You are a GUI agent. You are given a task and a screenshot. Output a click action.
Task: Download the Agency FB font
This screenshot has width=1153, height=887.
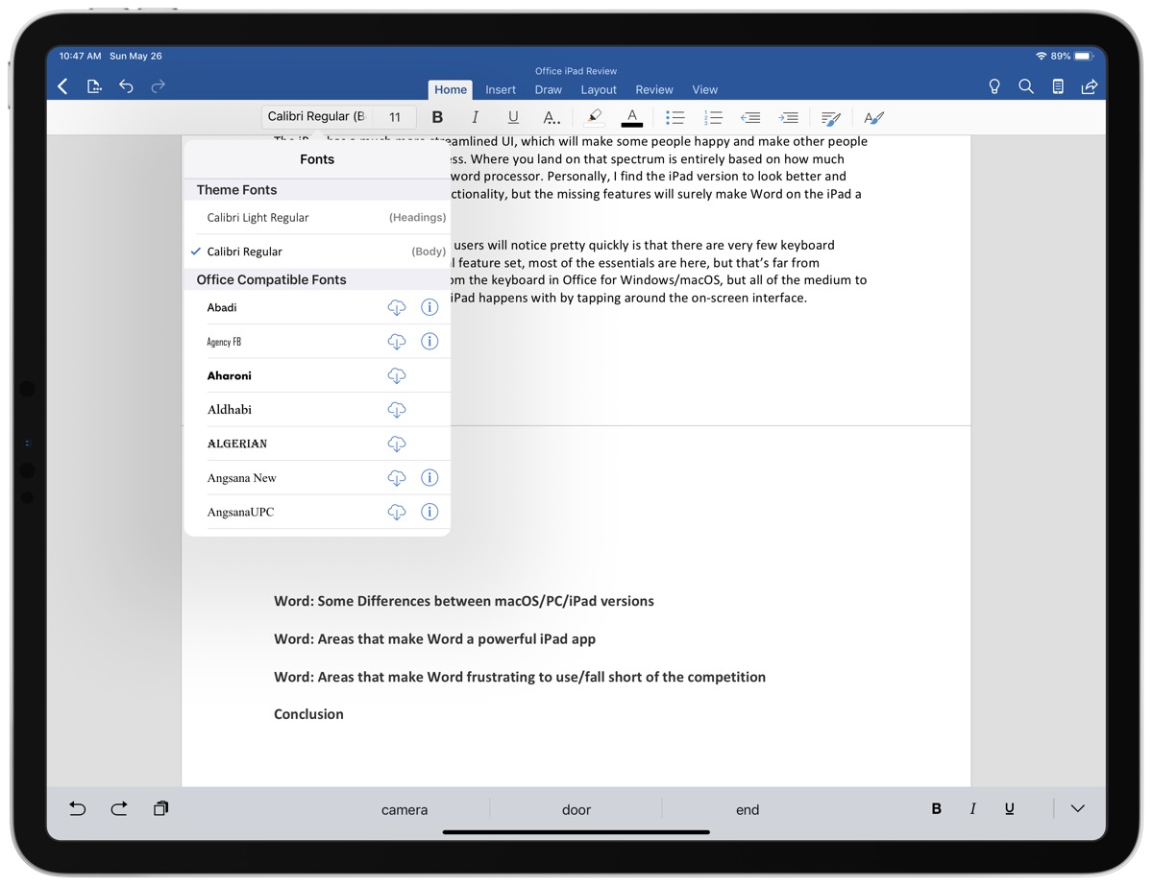396,342
